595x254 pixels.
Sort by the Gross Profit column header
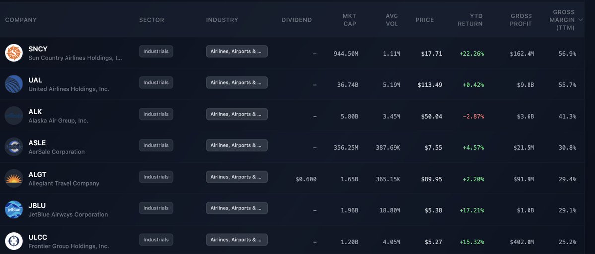521,20
